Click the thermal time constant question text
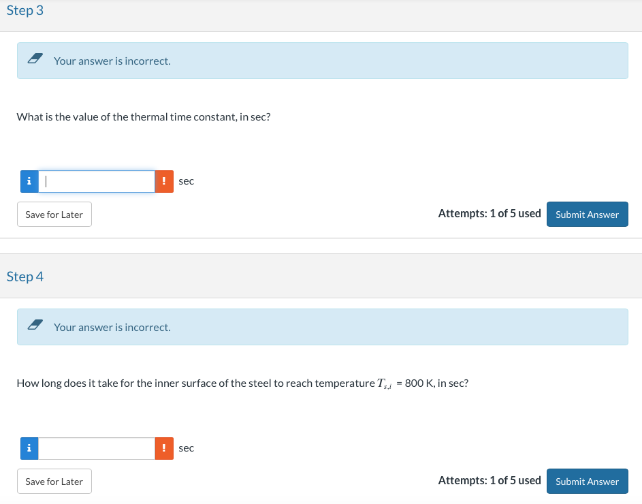The image size is (642, 504). click(x=144, y=117)
